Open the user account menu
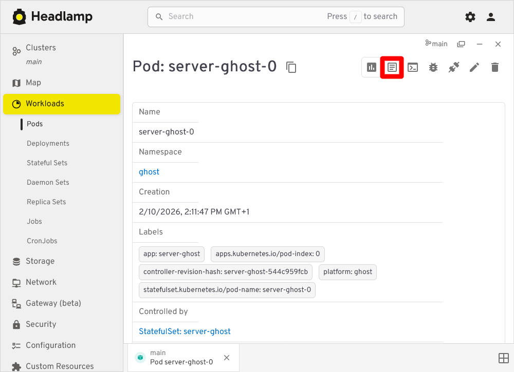Image resolution: width=514 pixels, height=372 pixels. coord(490,16)
